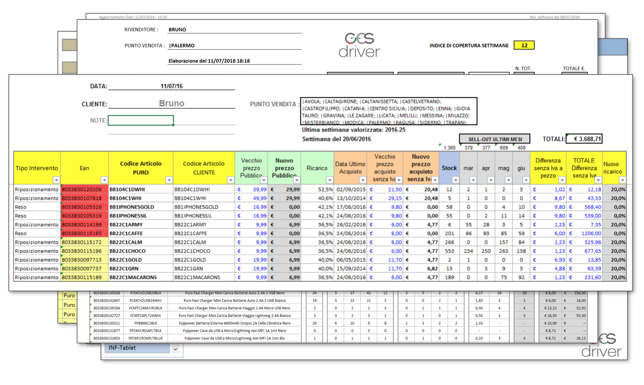Open the Tipo Intervento column filter dropdown
Viewport: 644px width, 385px height.
56,180
